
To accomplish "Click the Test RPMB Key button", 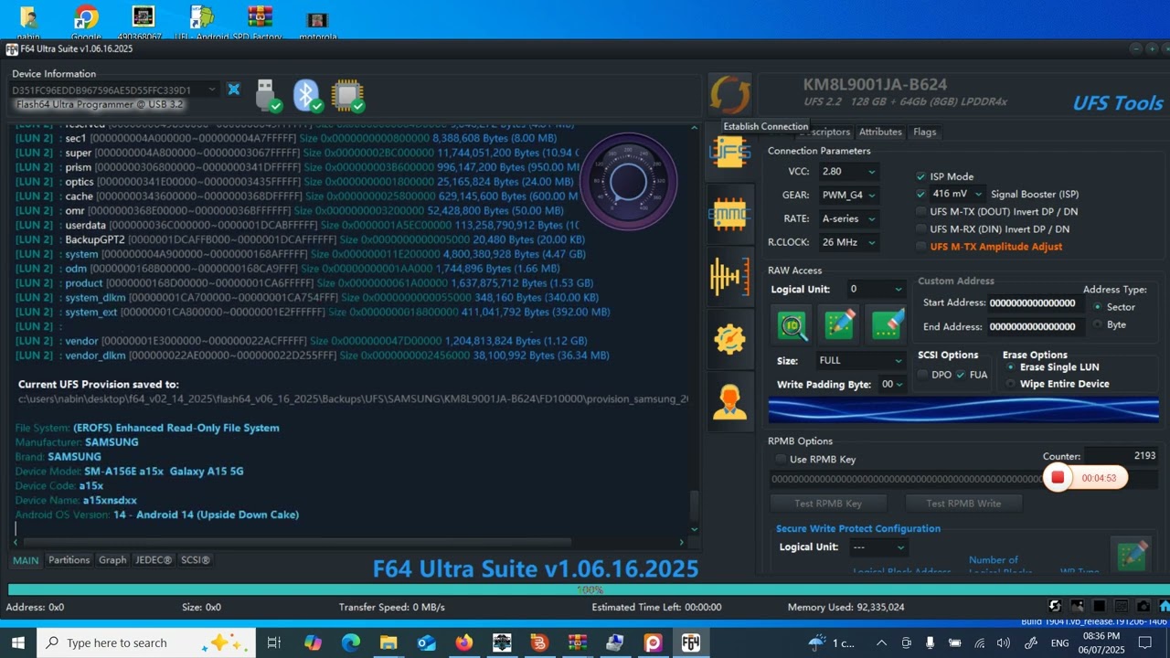I will tap(828, 504).
